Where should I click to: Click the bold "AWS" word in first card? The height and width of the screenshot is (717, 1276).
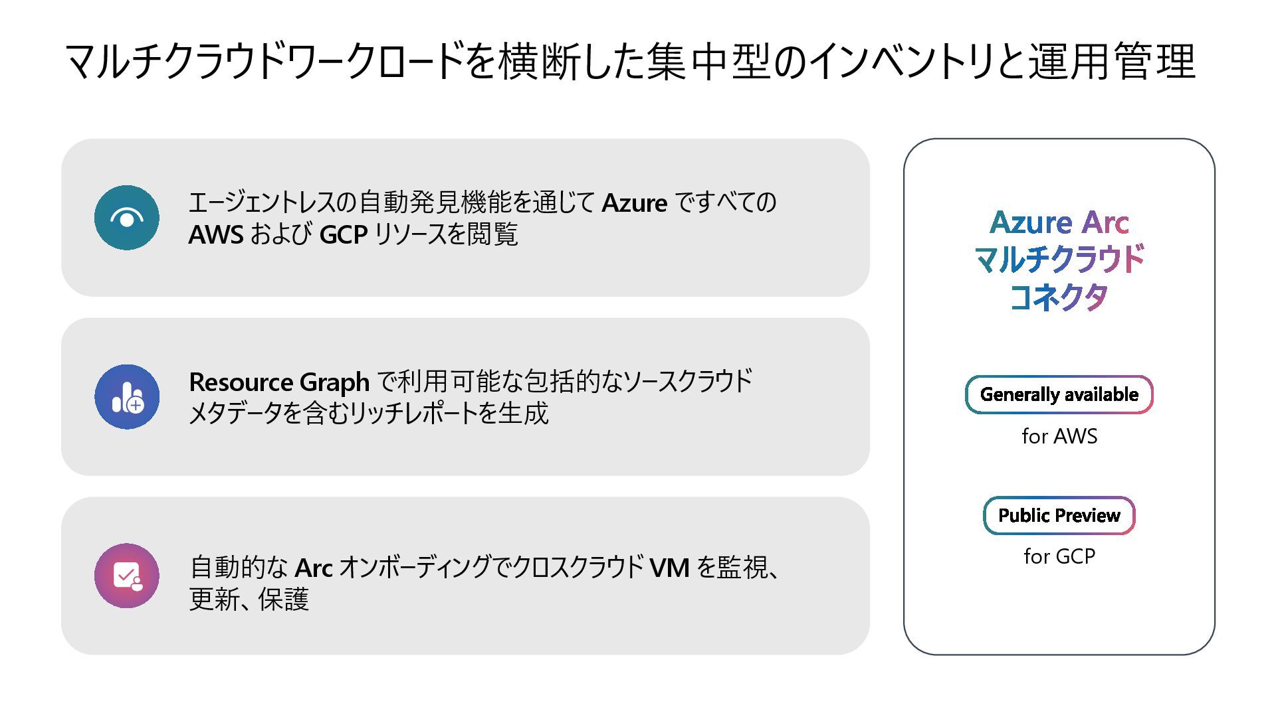(x=216, y=235)
